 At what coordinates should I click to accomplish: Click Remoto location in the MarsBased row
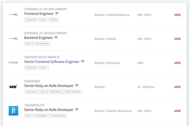tap(99, 87)
